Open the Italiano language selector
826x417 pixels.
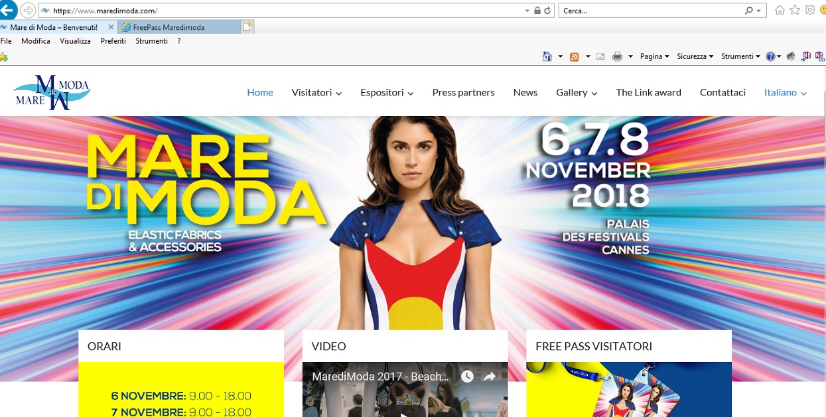(x=786, y=92)
